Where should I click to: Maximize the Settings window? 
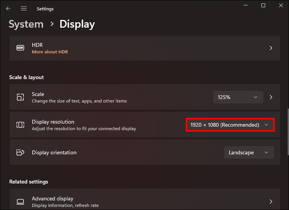click(x=263, y=5)
